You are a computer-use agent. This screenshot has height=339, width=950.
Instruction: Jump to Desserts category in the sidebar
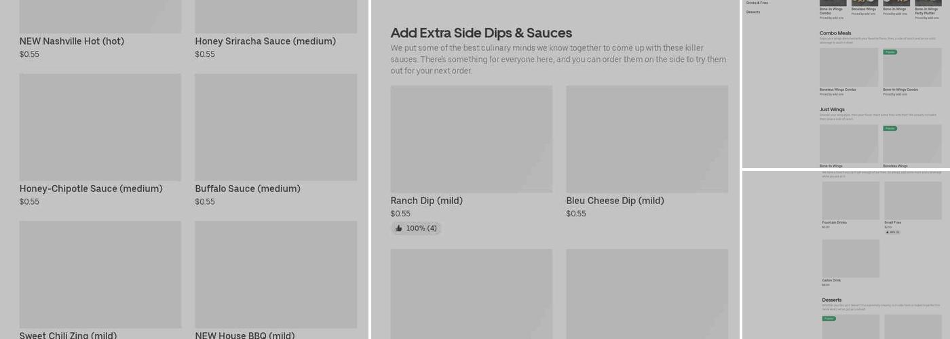[x=753, y=12]
